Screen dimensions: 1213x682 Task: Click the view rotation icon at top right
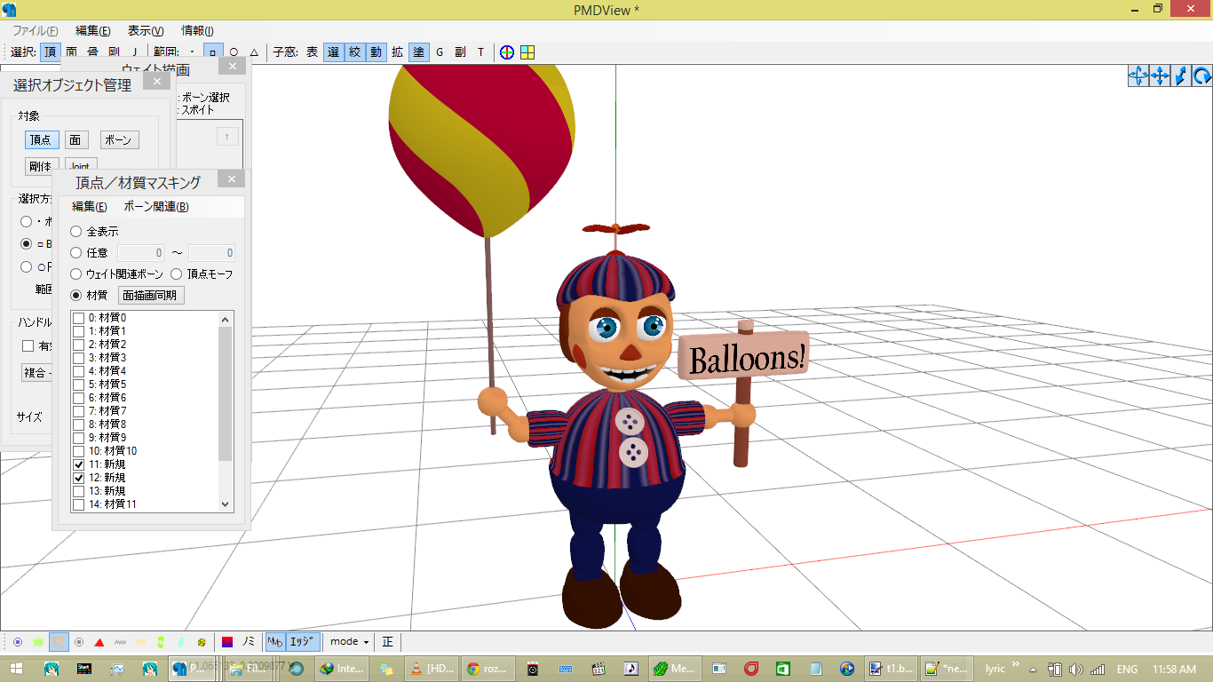pyautogui.click(x=1203, y=76)
